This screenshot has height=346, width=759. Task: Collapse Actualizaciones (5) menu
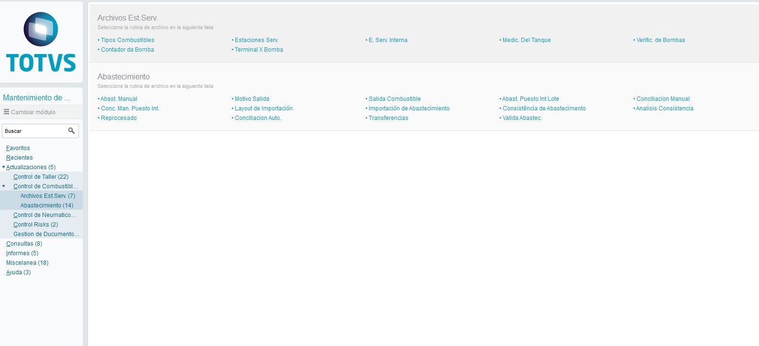(31, 167)
